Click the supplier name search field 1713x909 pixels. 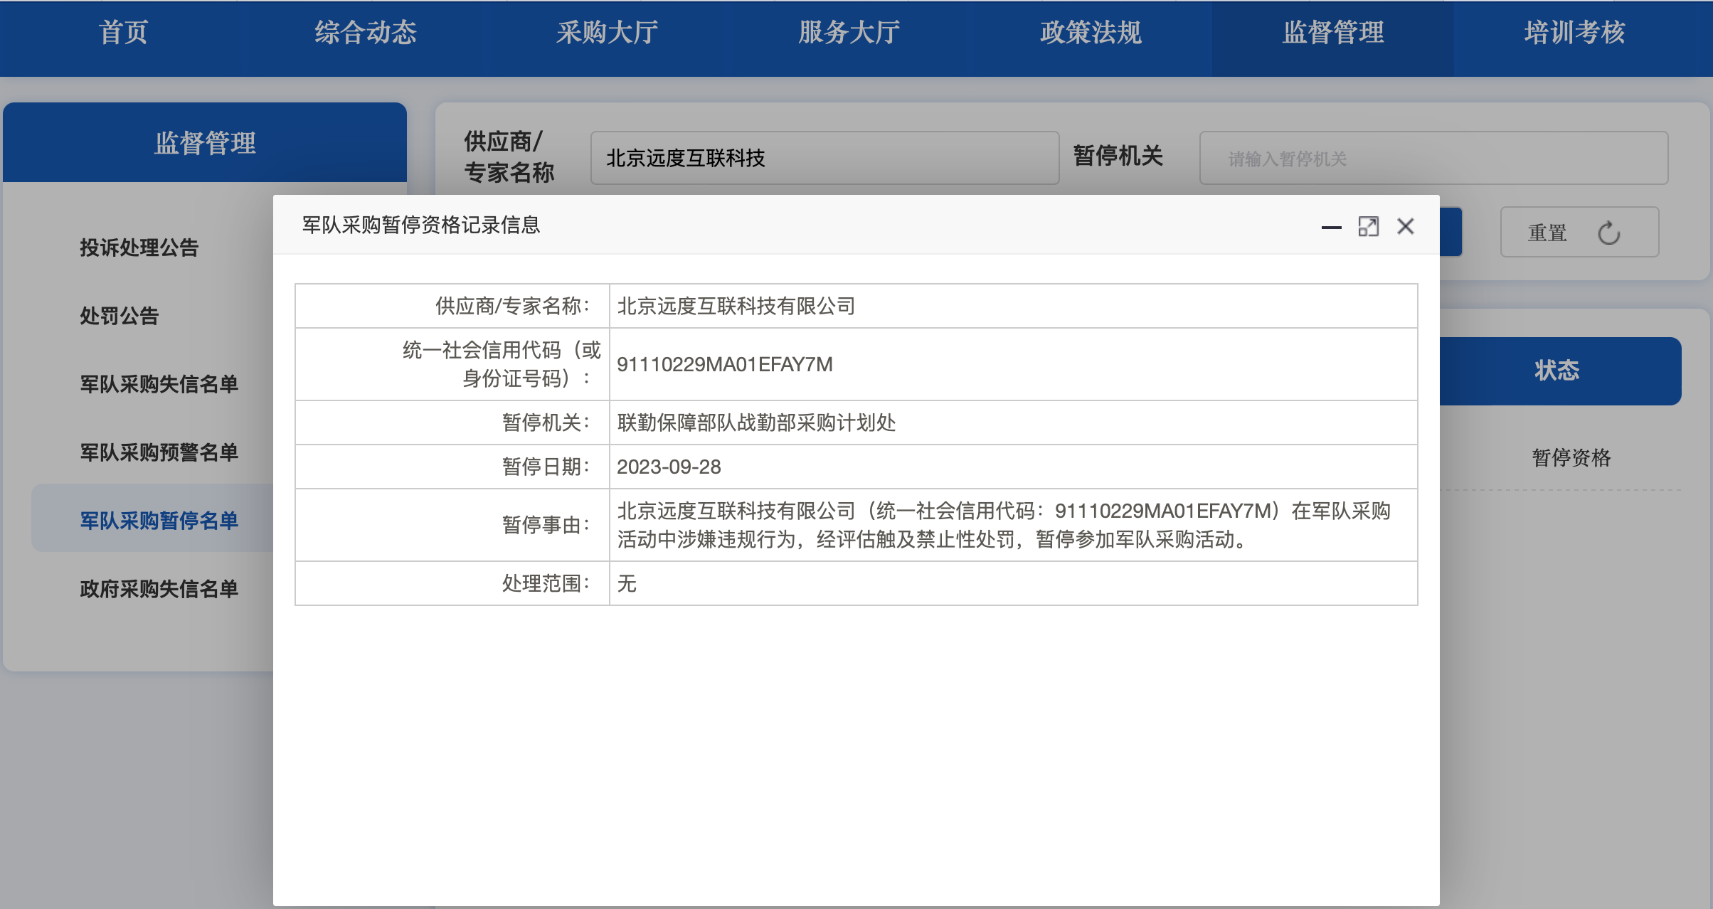824,158
